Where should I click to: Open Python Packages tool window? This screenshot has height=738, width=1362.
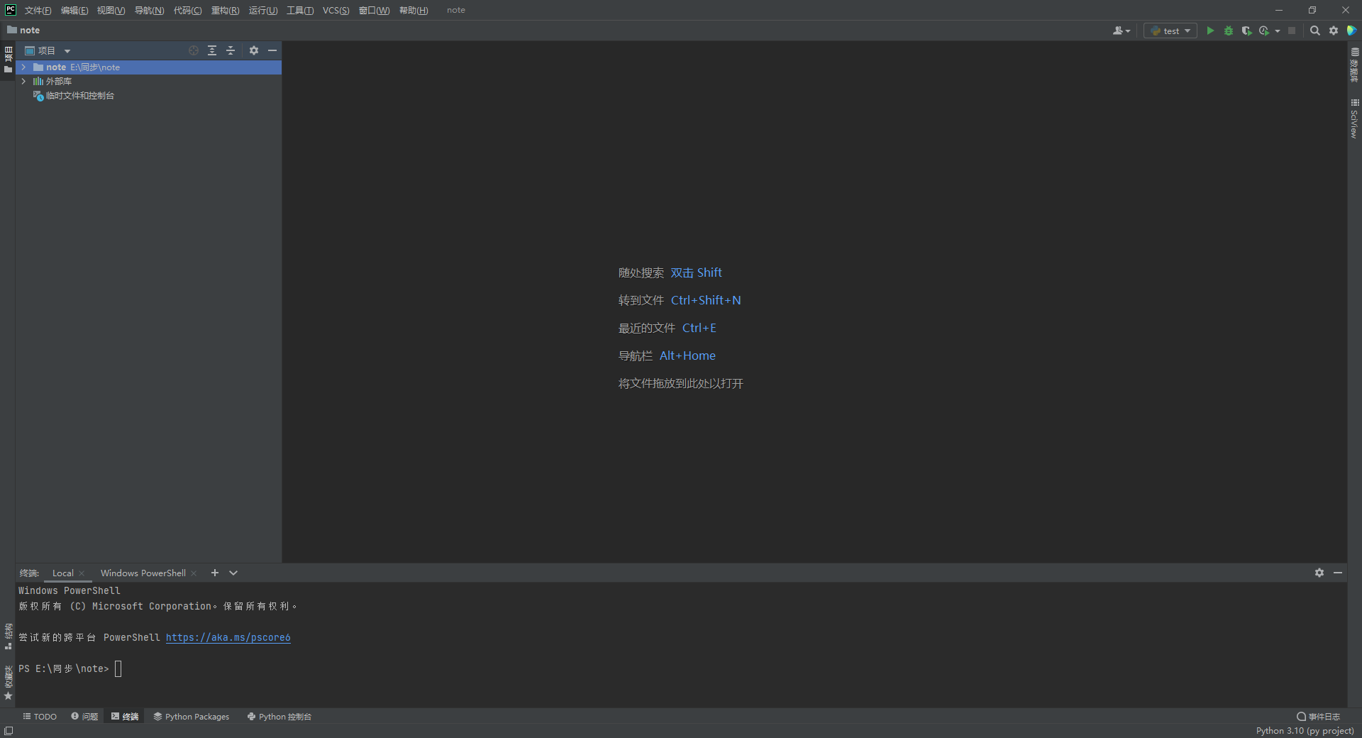(x=192, y=717)
